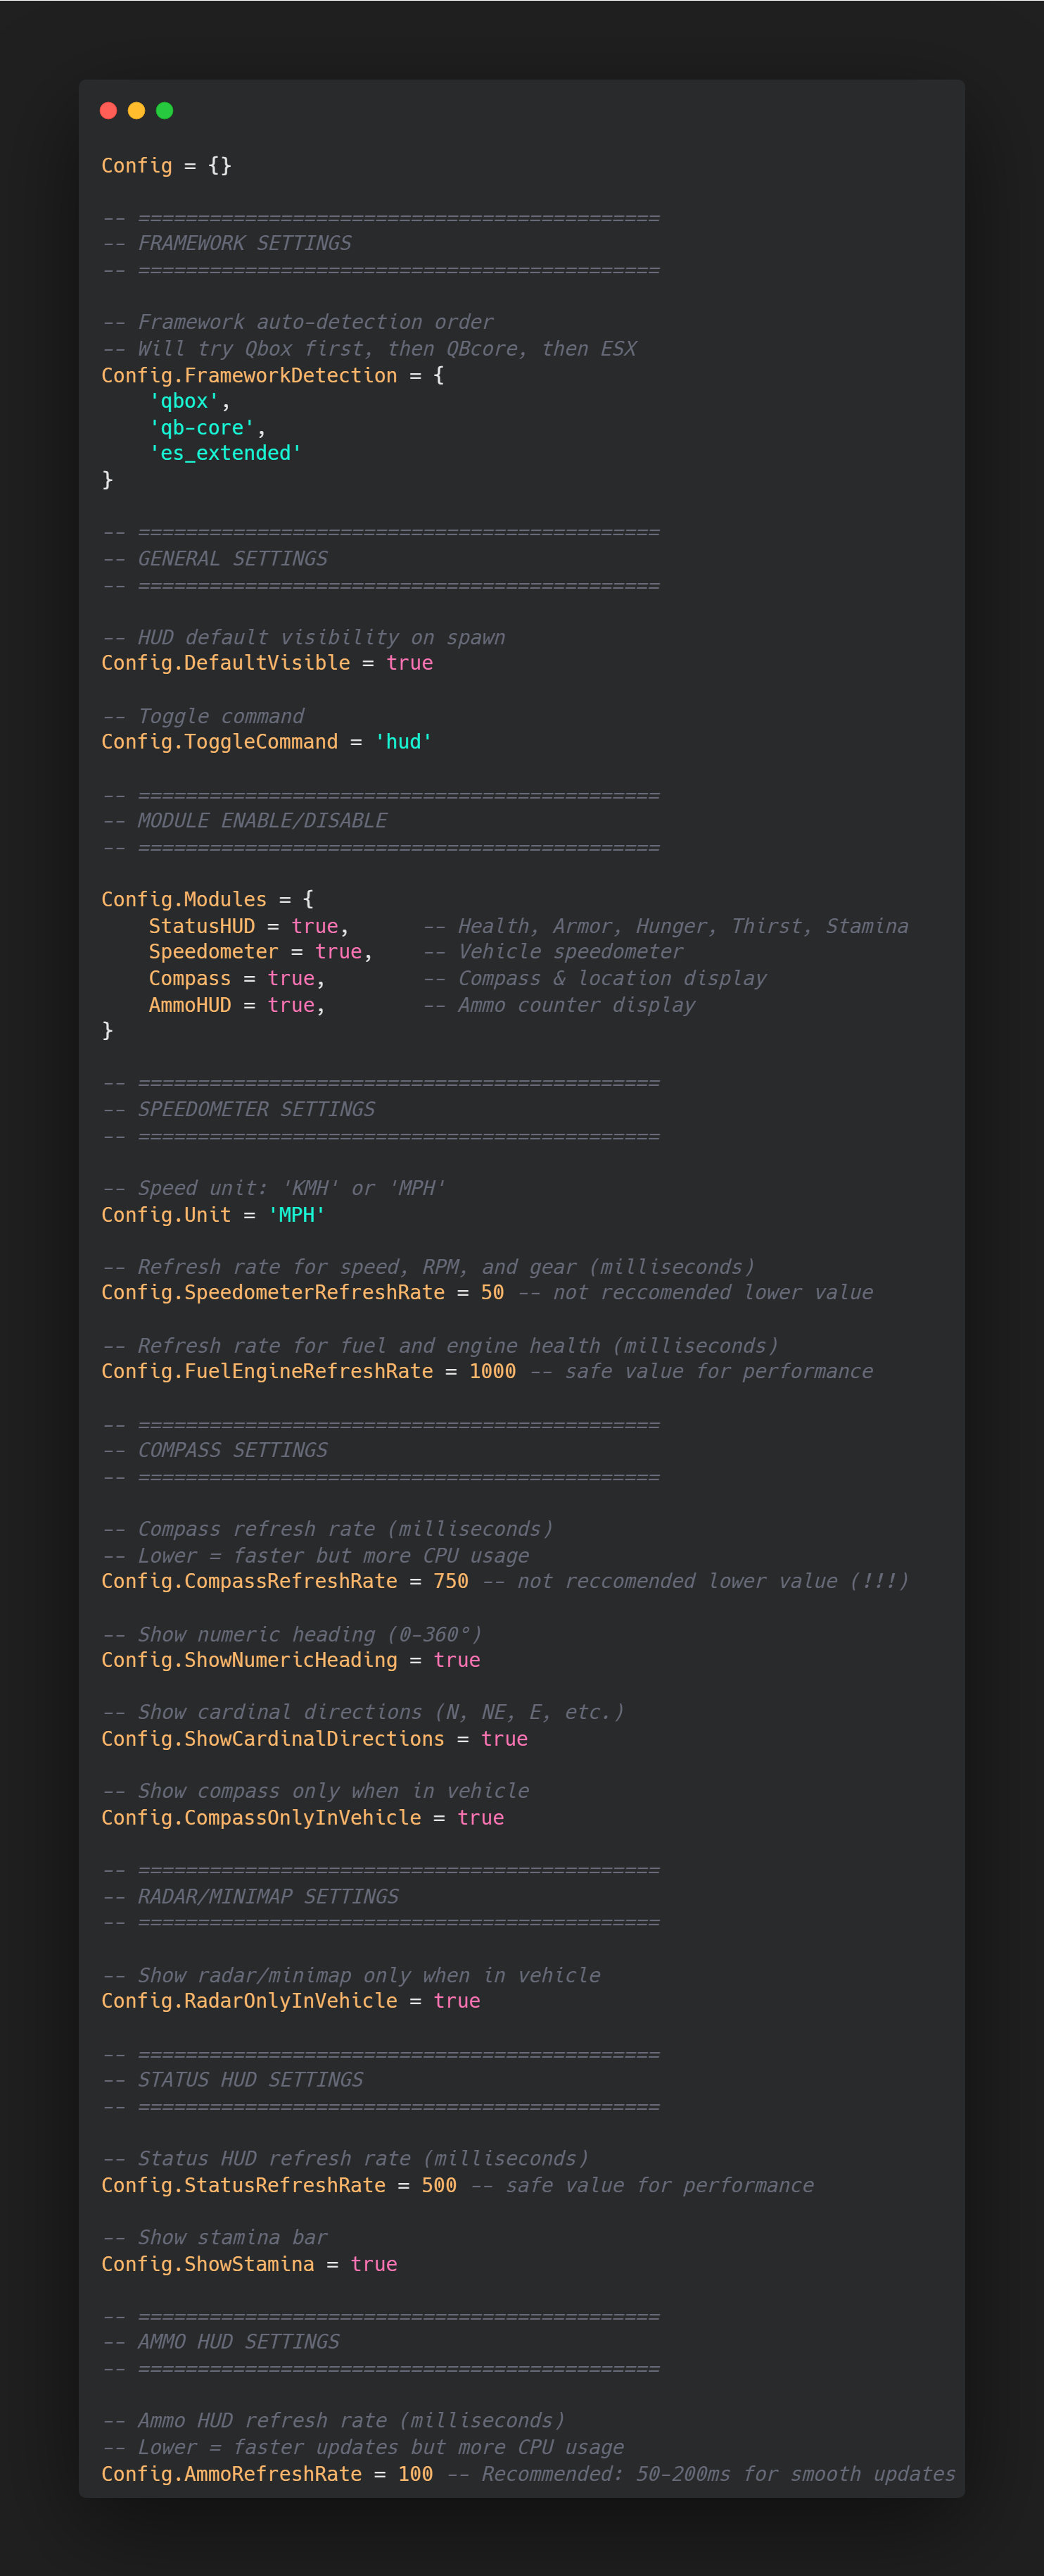The width and height of the screenshot is (1044, 2576).
Task: Click the "-- AMMO HUD SETTINGS" comment header
Action: pos(221,2342)
